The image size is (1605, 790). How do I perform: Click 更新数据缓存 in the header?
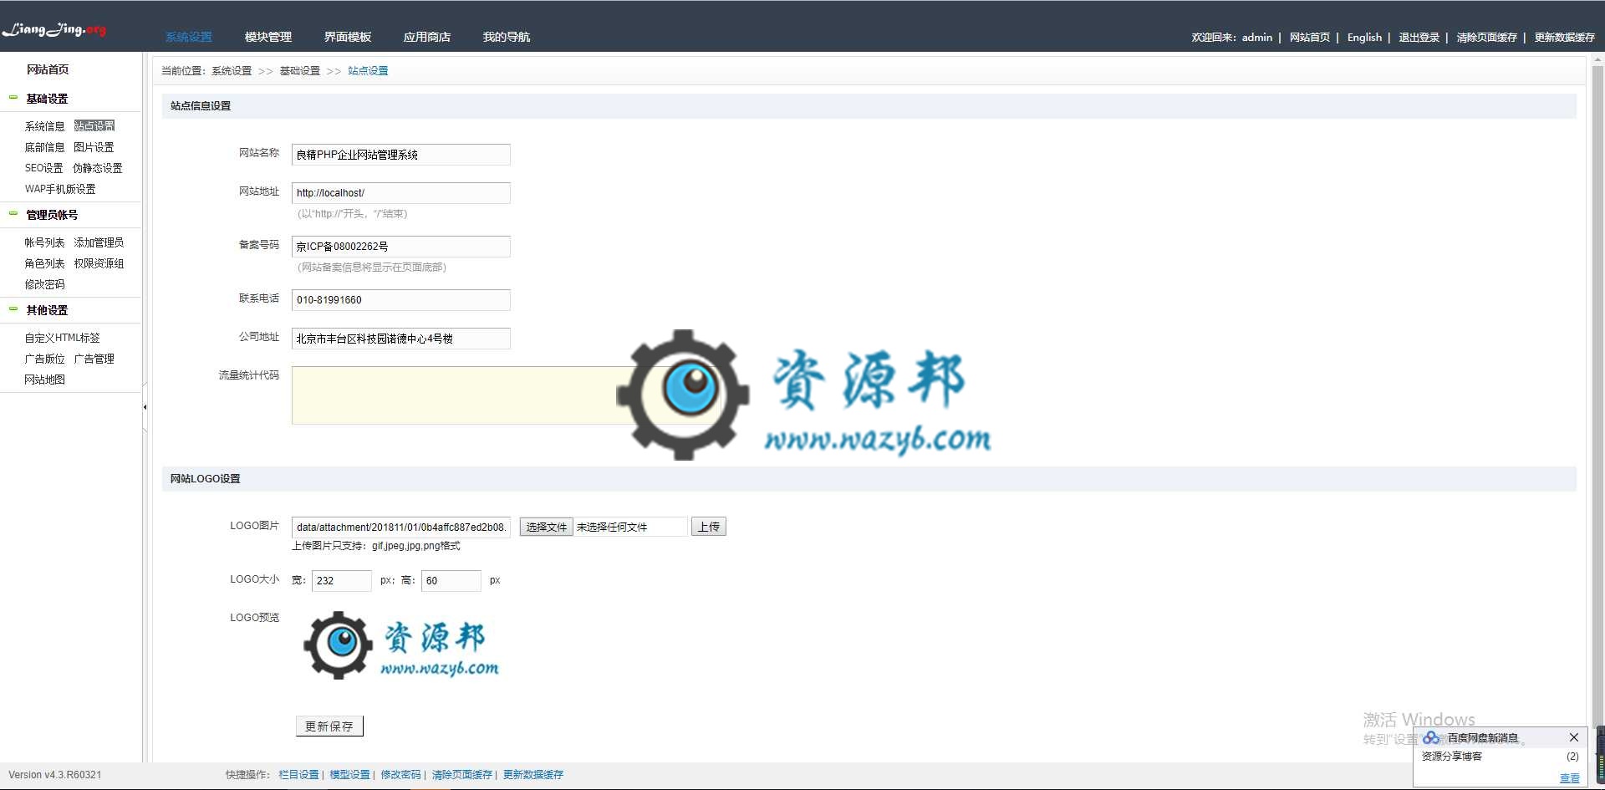click(x=1564, y=37)
